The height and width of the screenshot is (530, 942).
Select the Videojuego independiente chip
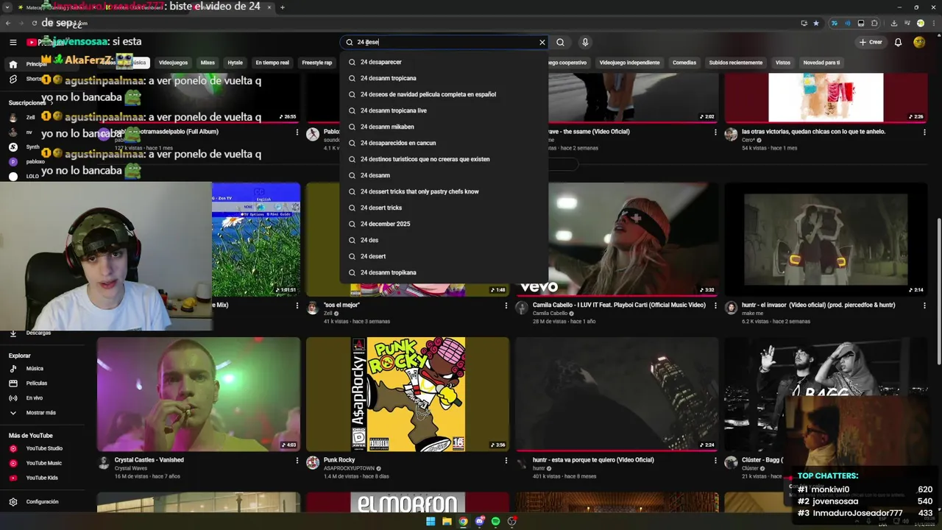pos(629,63)
